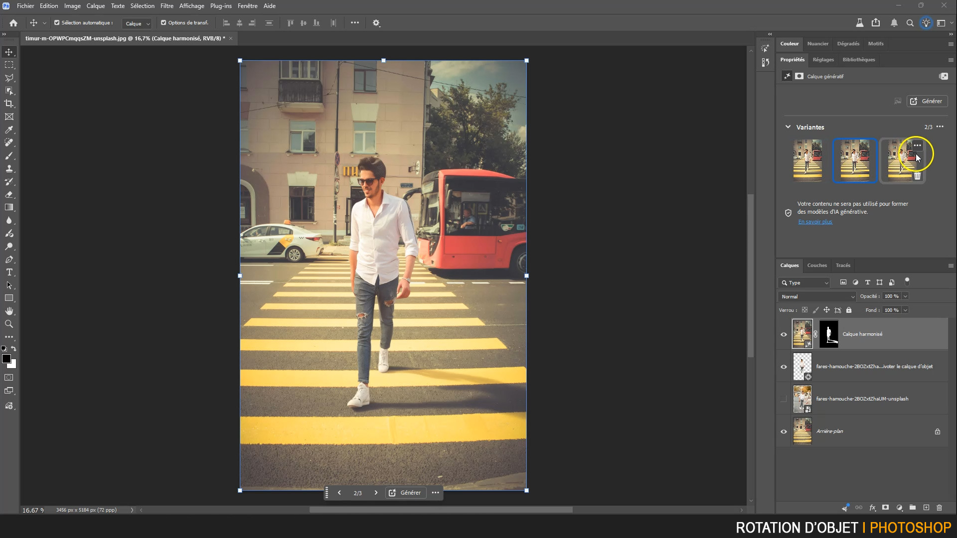The height and width of the screenshot is (538, 957).
Task: Select the first variant thumbnail
Action: point(807,160)
